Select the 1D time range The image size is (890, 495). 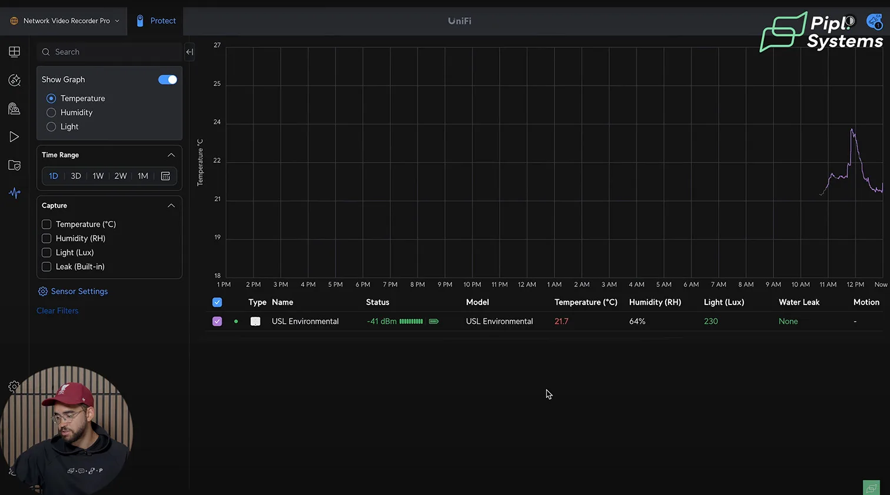(x=54, y=176)
